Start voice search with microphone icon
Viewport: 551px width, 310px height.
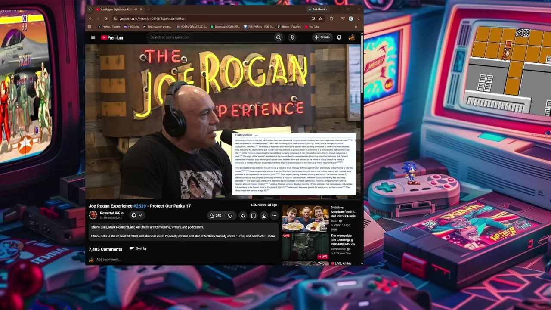pyautogui.click(x=292, y=37)
